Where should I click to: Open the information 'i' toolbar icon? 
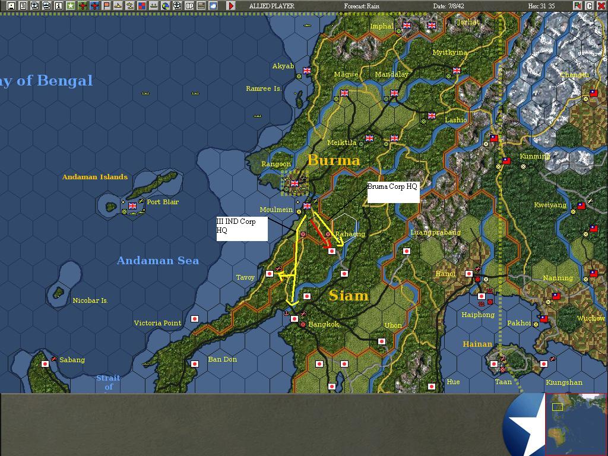(59, 5)
